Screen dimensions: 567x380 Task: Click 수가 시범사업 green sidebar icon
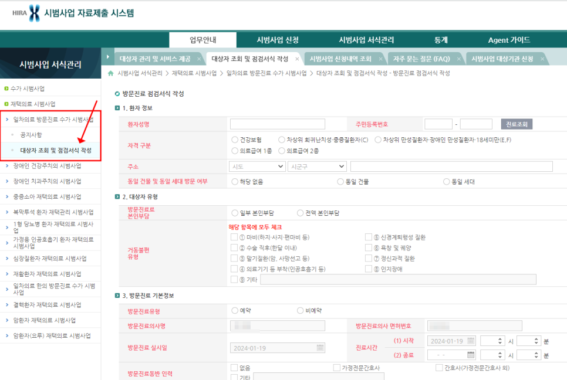[6, 89]
